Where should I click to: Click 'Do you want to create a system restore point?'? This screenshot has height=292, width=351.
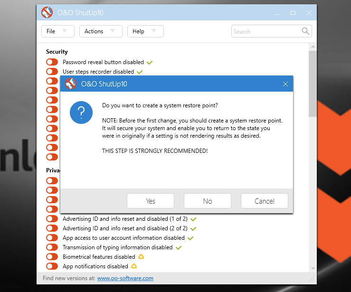(160, 105)
